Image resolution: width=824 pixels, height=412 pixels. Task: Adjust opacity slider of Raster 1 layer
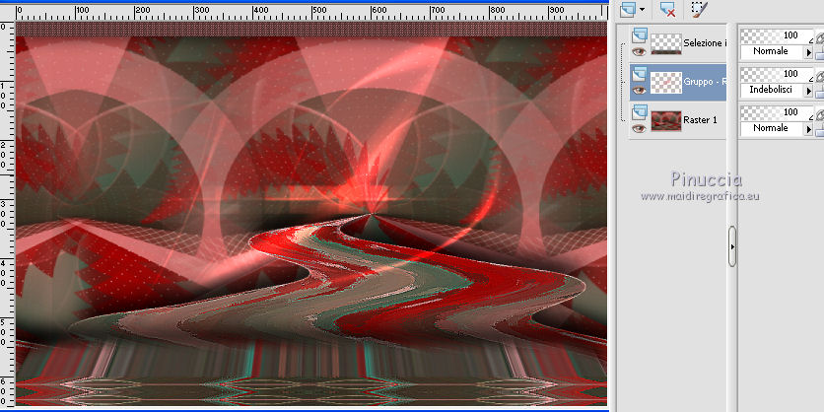point(777,112)
